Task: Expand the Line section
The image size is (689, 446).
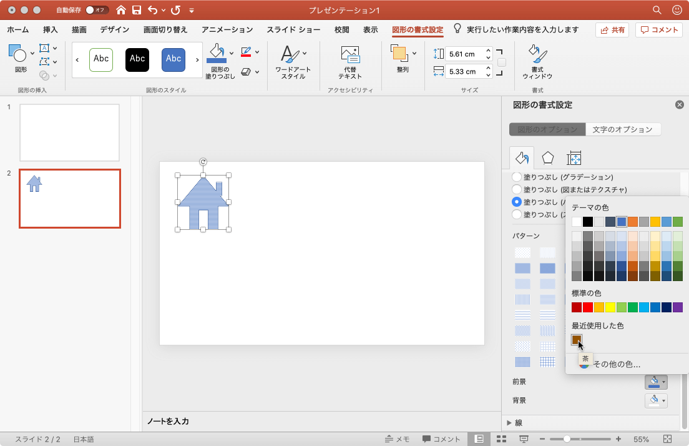Action: coord(509,423)
